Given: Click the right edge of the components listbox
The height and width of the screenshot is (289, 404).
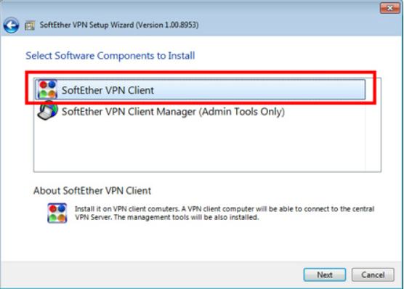Looking at the screenshot, I should pos(373,125).
